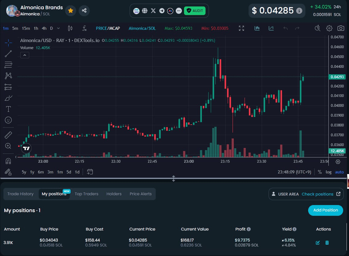Screen dimensions: 349x256
Task: Switch to the Trade History tab
Action: tap(21, 194)
